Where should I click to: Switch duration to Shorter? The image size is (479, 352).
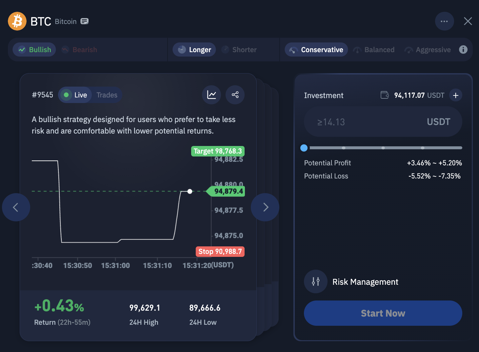(x=239, y=50)
